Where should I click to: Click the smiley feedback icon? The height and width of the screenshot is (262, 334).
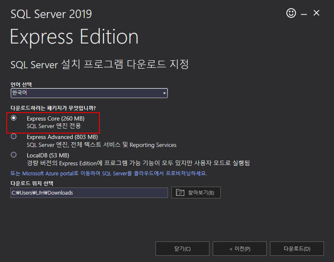pyautogui.click(x=291, y=13)
